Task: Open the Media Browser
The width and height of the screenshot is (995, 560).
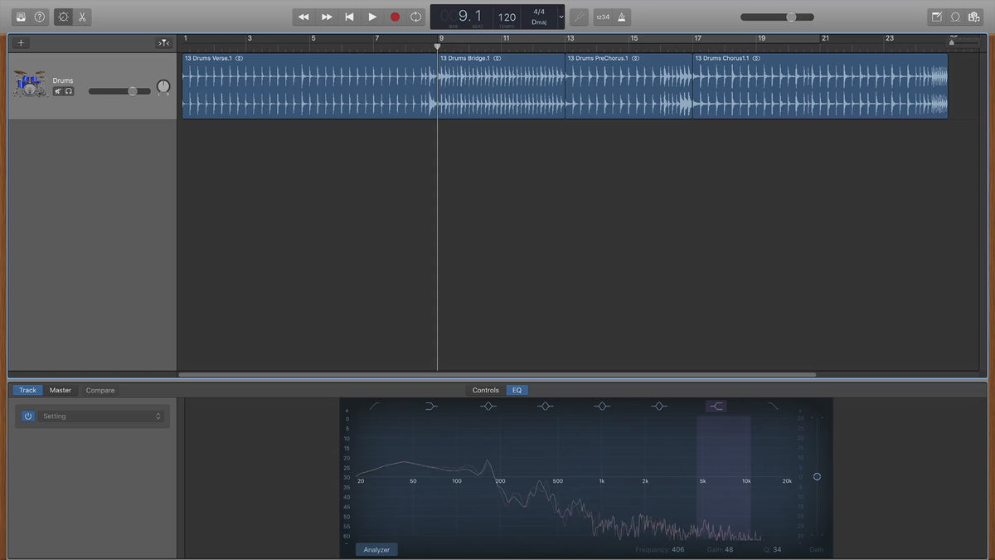Action: click(x=974, y=17)
